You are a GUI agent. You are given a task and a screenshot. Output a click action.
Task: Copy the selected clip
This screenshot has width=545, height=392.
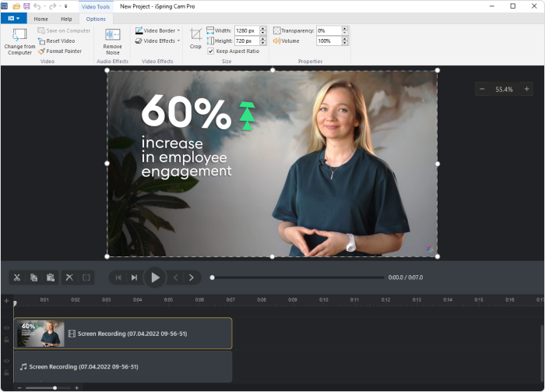click(33, 277)
